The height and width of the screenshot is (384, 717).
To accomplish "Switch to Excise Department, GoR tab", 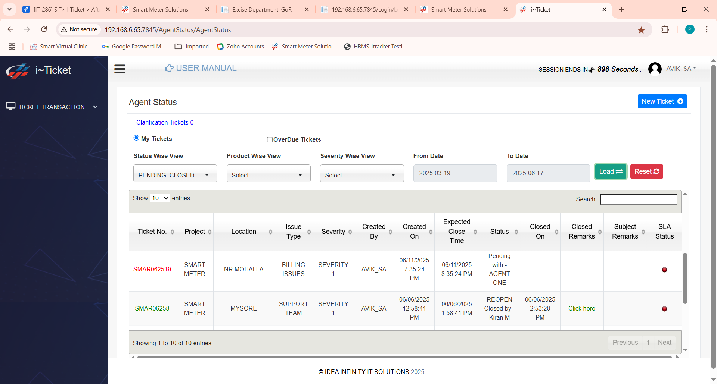I will coord(265,9).
